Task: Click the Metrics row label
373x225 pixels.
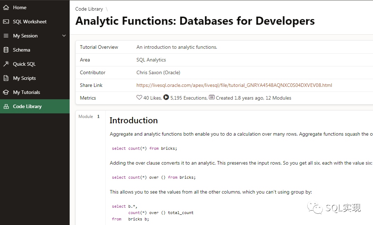Action: [x=88, y=98]
